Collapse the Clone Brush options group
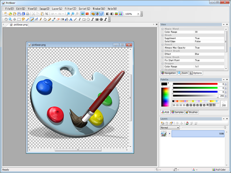This screenshot has height=173, width=231. click(x=163, y=57)
